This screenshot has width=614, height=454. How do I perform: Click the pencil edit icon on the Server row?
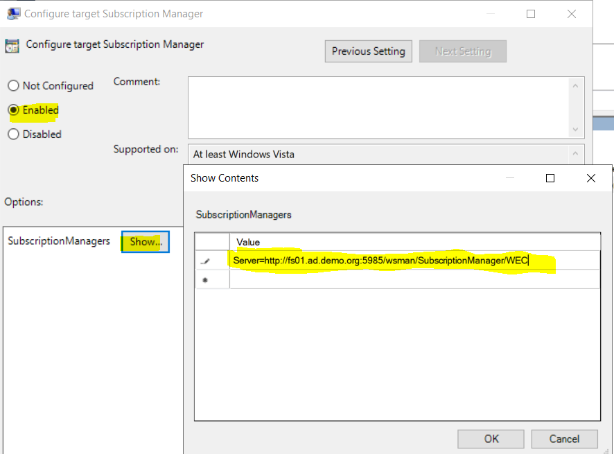204,261
